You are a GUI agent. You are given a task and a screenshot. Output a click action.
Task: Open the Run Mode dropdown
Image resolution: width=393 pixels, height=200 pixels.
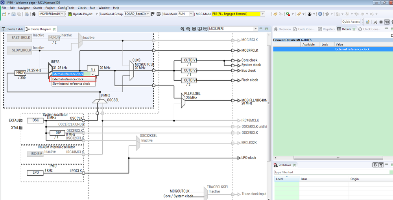click(x=190, y=14)
